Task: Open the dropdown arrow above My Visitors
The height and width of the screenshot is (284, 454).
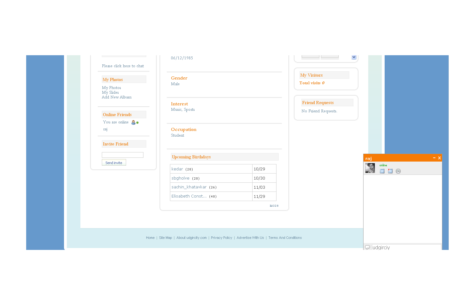Action: [354, 57]
